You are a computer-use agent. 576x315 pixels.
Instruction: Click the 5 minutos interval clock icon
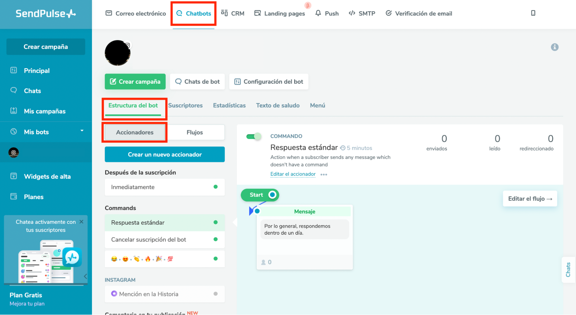[x=343, y=148]
